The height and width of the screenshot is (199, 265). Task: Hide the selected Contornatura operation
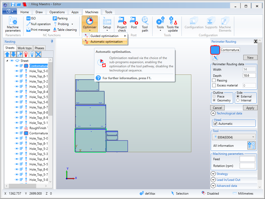pyautogui.click(x=17, y=66)
